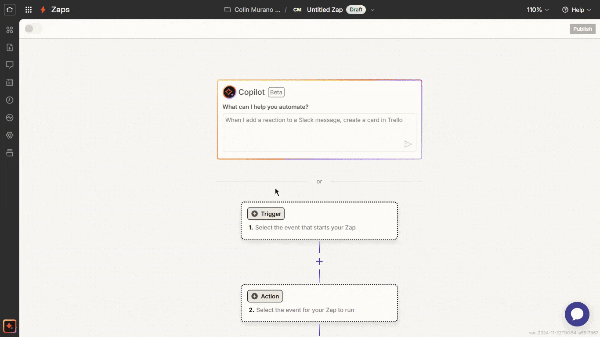Focus the Copilot prompt text field
This screenshot has width=600, height=337.
[x=319, y=133]
